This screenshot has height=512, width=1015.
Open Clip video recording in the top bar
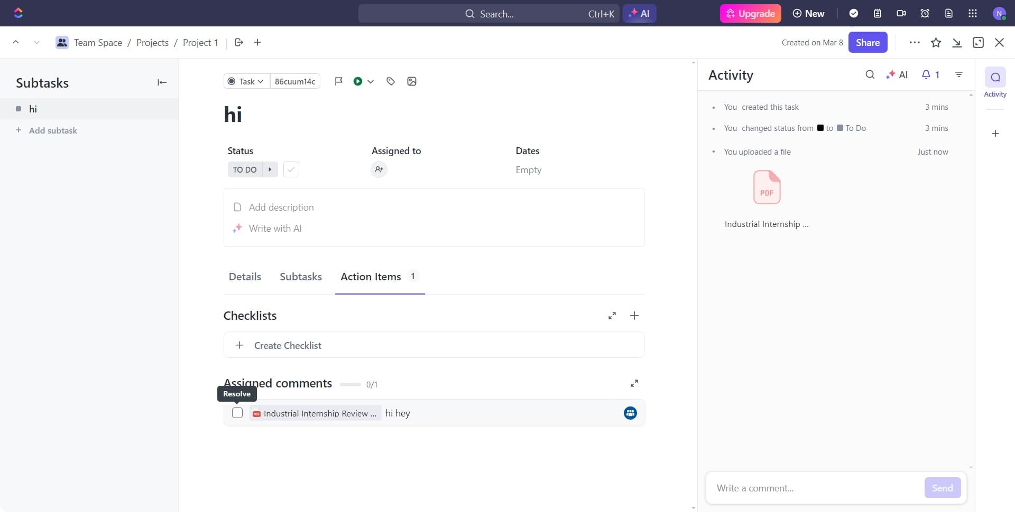tap(901, 13)
